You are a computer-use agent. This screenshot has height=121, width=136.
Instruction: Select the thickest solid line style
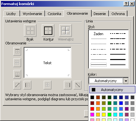118,59
